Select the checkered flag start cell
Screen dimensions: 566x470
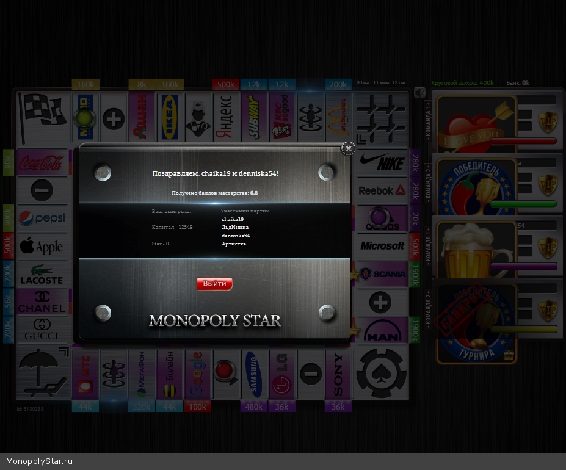[x=43, y=117]
